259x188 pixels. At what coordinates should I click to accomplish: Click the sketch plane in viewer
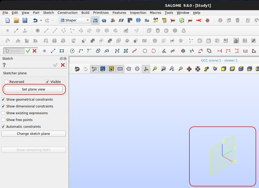pos(222,156)
